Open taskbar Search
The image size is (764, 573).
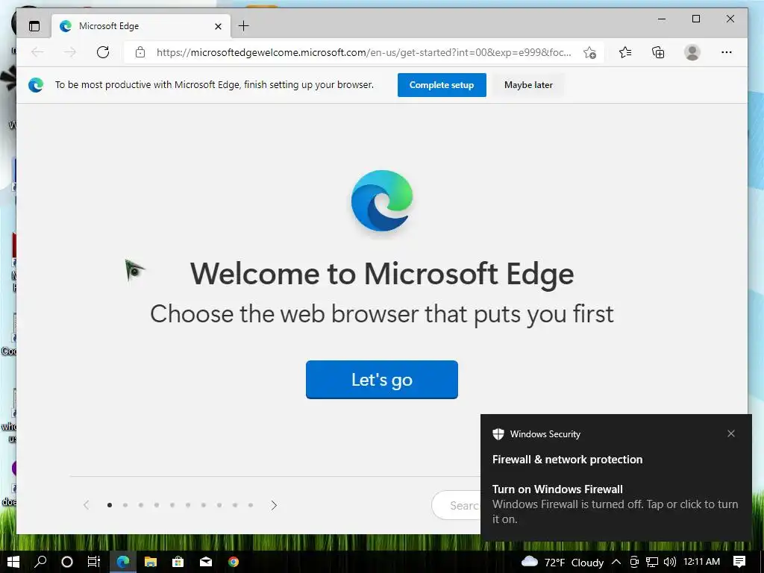point(40,562)
